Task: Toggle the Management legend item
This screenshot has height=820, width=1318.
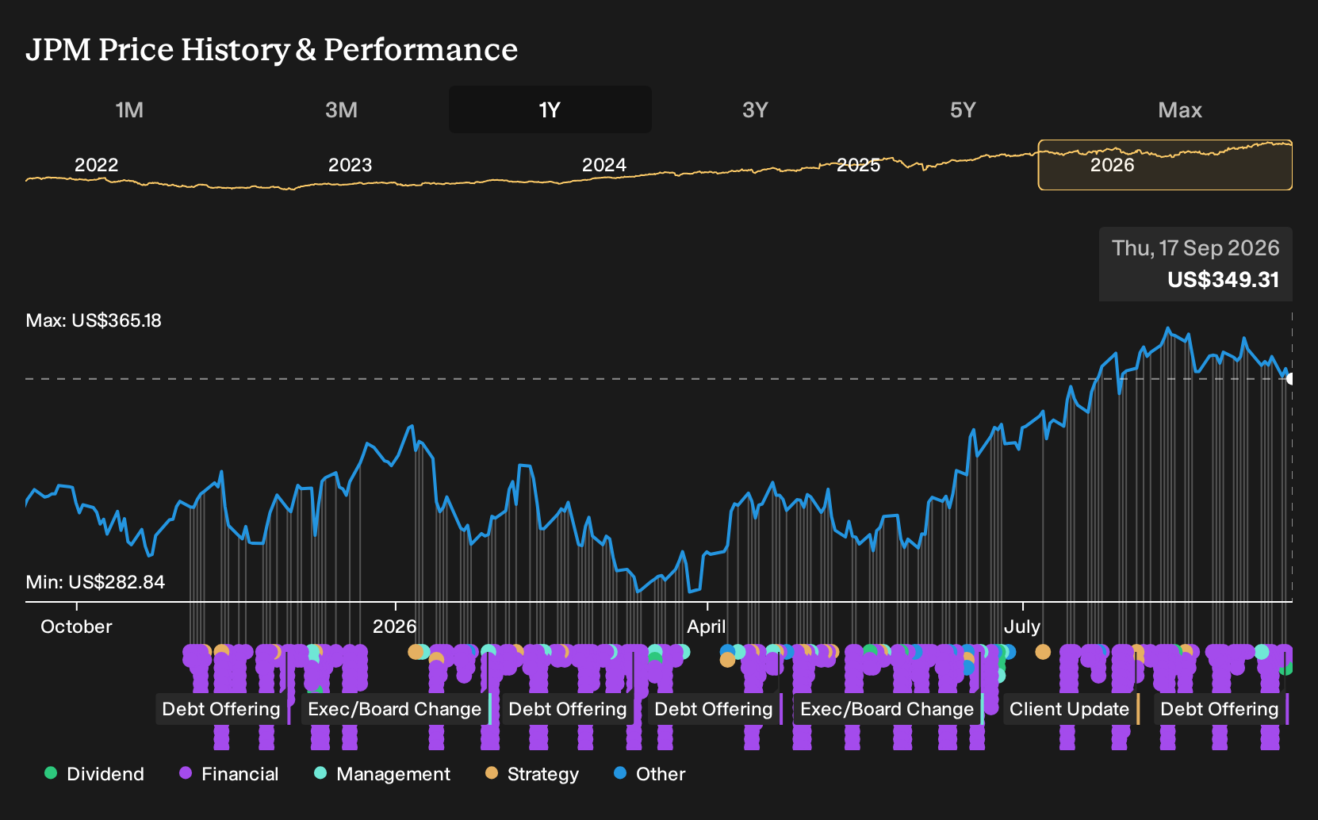Action: tap(381, 774)
